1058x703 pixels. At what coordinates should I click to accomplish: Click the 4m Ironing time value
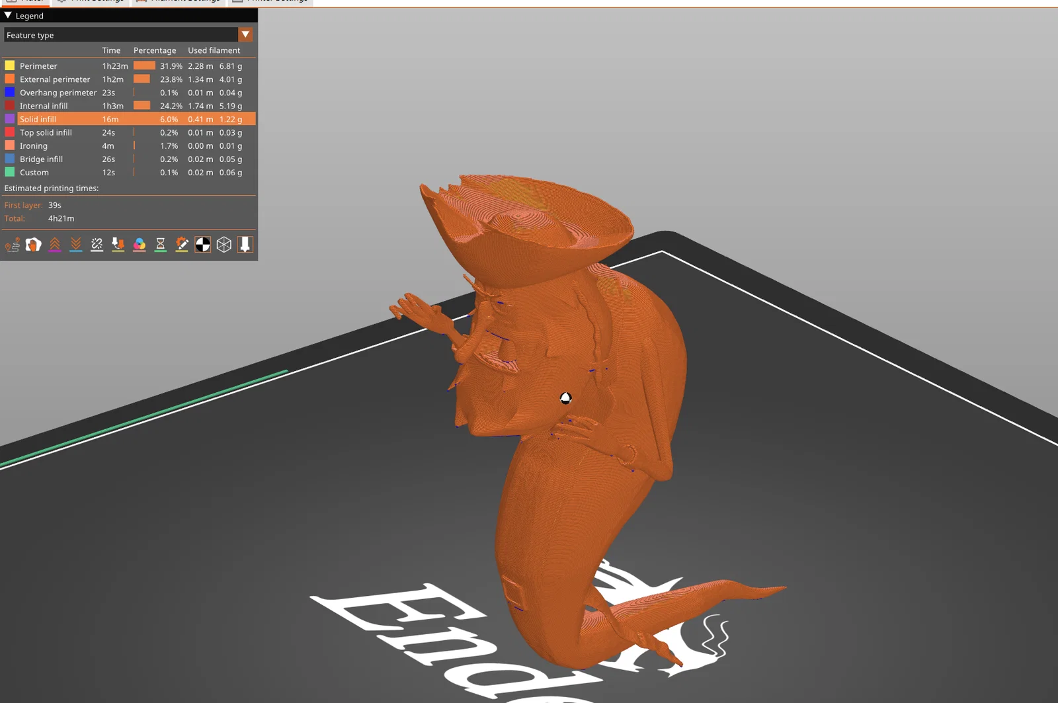coord(108,145)
